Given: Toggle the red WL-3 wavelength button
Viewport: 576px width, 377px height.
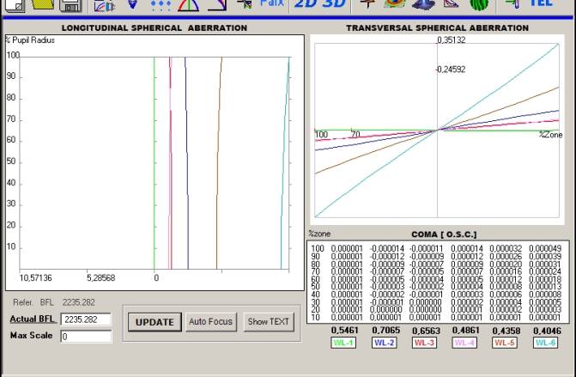Looking at the screenshot, I should 424,343.
